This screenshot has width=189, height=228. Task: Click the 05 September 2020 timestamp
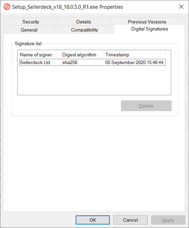click(x=134, y=63)
